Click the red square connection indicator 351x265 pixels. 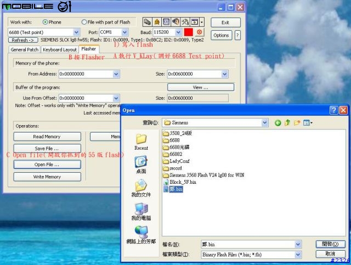188,32
